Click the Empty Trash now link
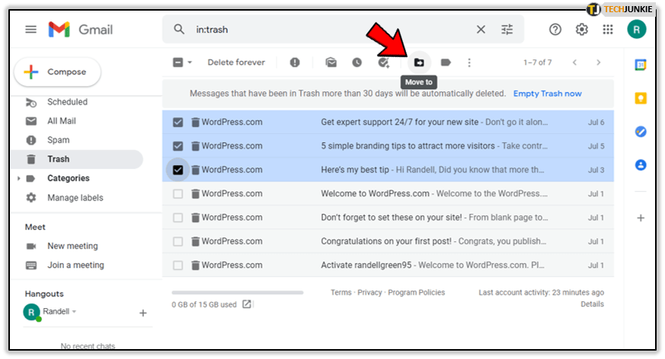 (547, 94)
